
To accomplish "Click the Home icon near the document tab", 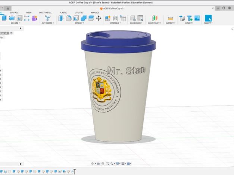I will tap(8, 8).
